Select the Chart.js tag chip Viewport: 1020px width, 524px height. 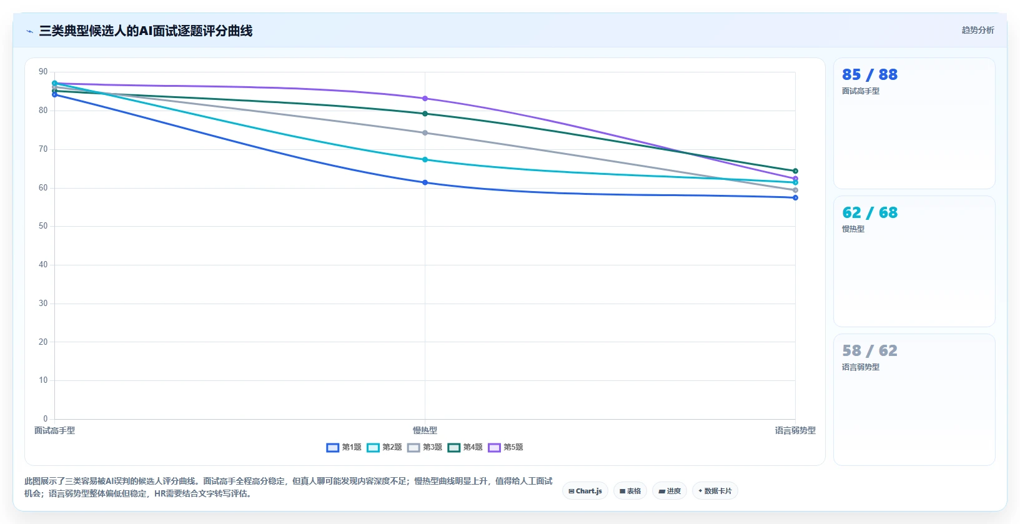point(585,491)
